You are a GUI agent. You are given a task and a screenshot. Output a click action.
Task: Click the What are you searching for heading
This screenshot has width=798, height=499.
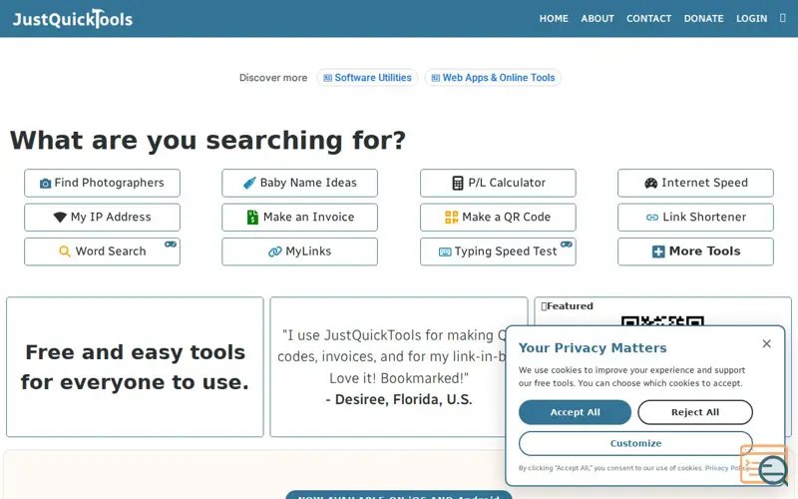pos(207,140)
